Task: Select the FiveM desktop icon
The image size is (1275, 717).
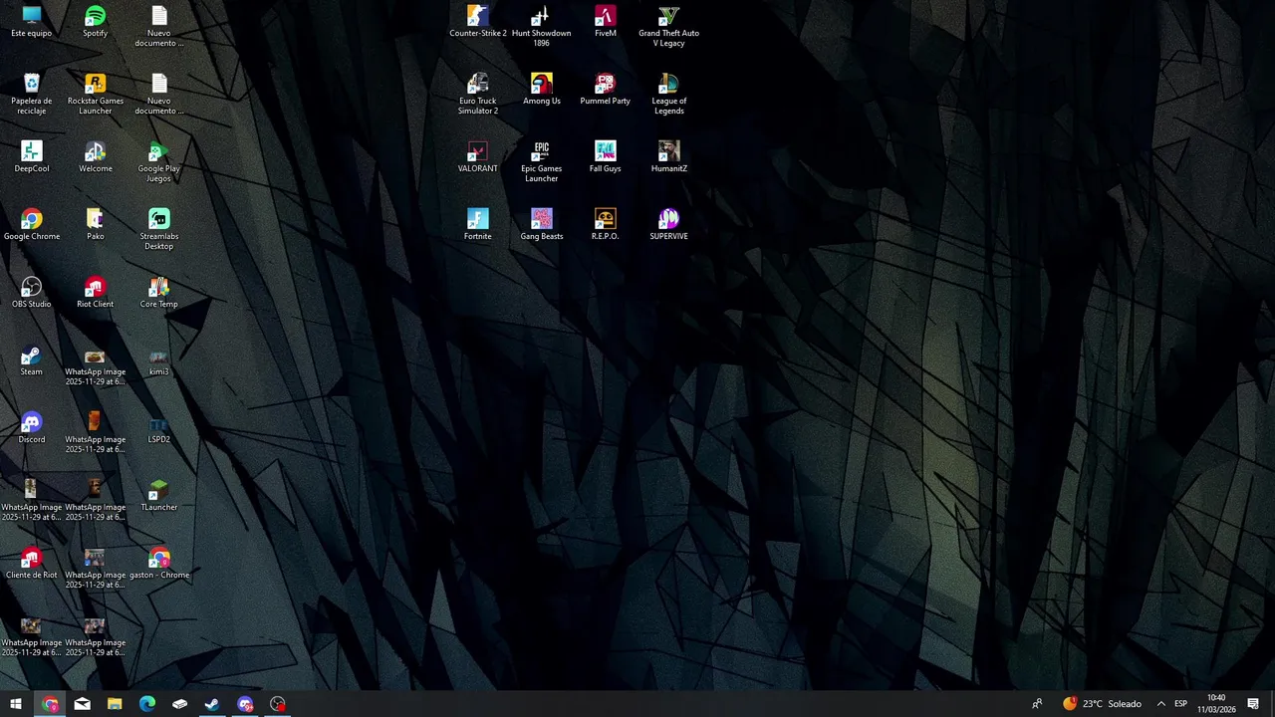Action: 606,22
